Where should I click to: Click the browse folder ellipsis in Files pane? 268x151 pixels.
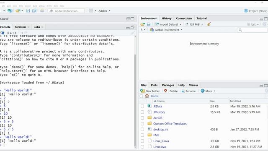(267, 96)
